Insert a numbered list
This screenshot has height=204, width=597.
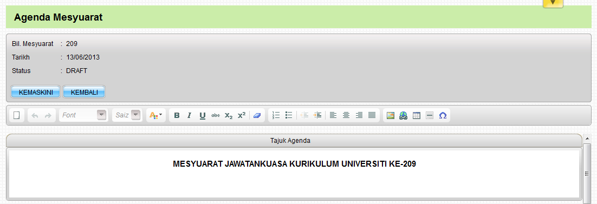point(276,115)
